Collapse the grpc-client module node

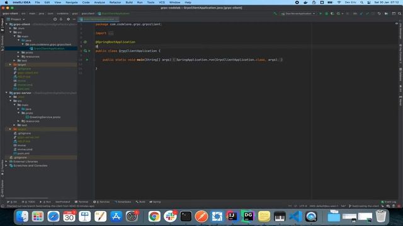tap(7, 24)
